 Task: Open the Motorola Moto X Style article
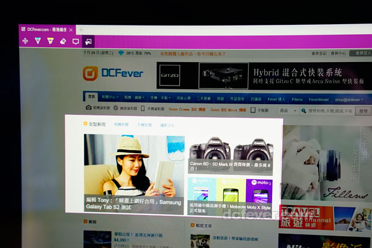point(229,197)
